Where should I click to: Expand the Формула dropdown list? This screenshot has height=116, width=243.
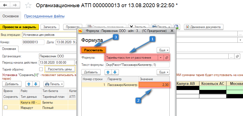click(160, 58)
